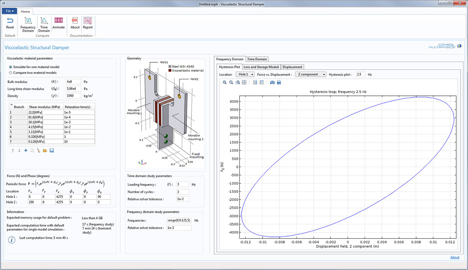Click the Loading frequency input field

[182, 184]
